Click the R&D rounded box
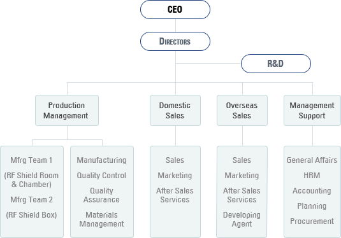341x238 pixels. pyautogui.click(x=276, y=64)
